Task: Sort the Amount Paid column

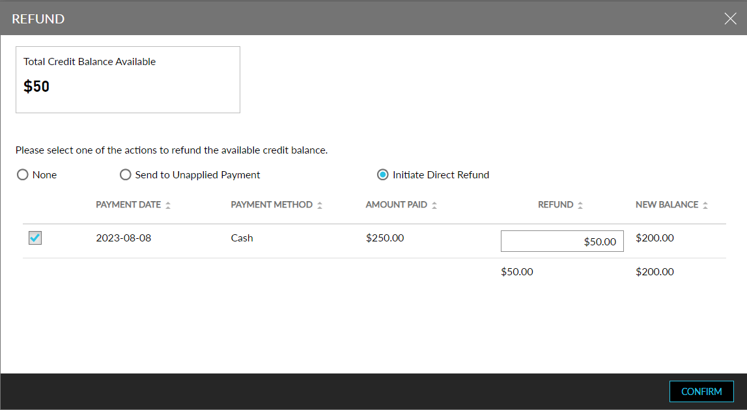Action: [x=435, y=204]
